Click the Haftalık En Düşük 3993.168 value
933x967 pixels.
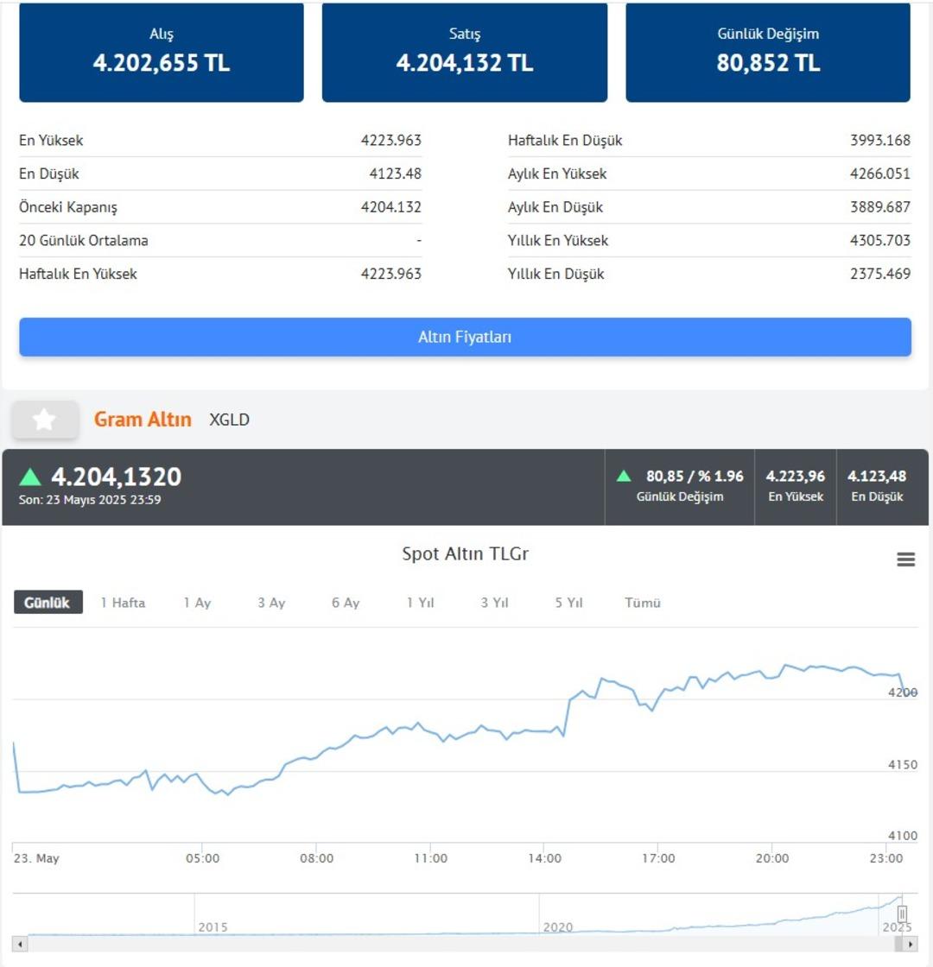click(880, 141)
